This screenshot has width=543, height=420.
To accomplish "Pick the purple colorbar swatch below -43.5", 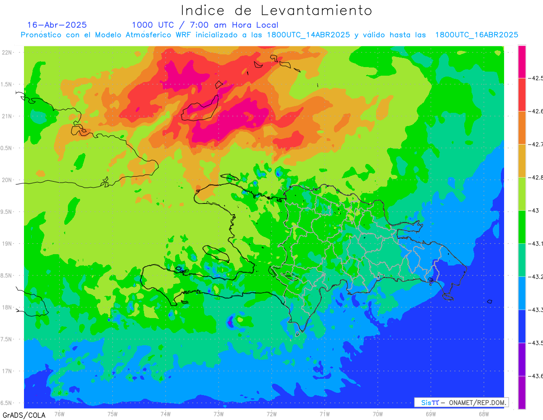I will tap(522, 359).
